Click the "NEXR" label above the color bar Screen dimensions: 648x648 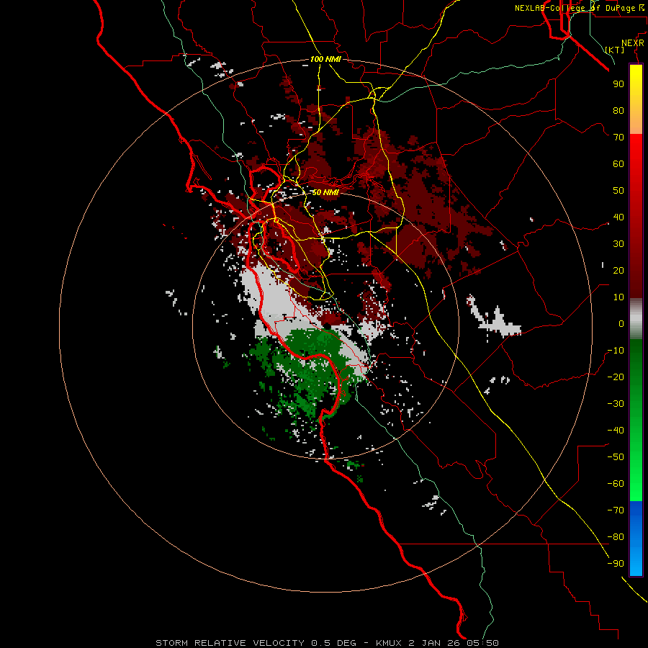(x=633, y=43)
